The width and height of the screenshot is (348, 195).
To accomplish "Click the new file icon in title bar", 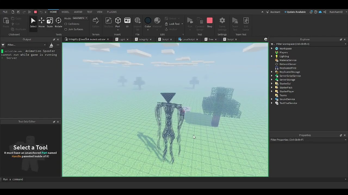I will pos(13,12).
